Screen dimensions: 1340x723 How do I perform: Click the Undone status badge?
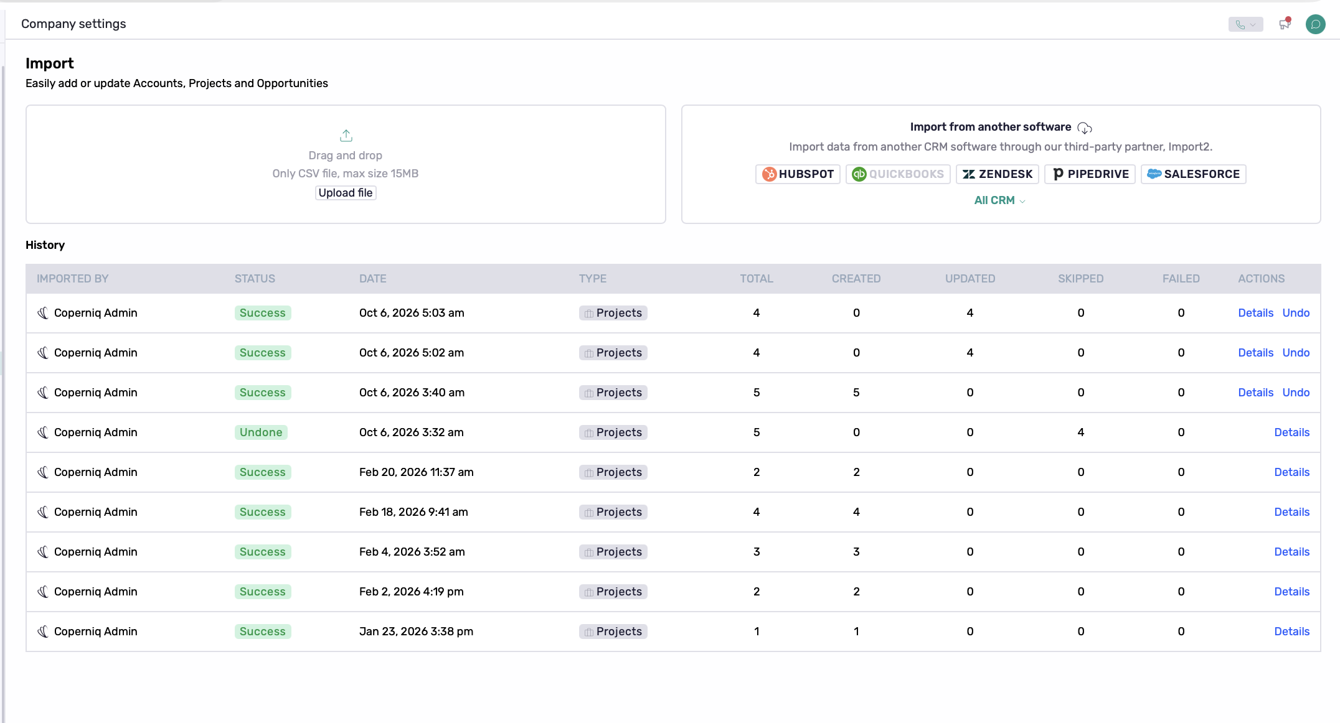click(x=261, y=432)
